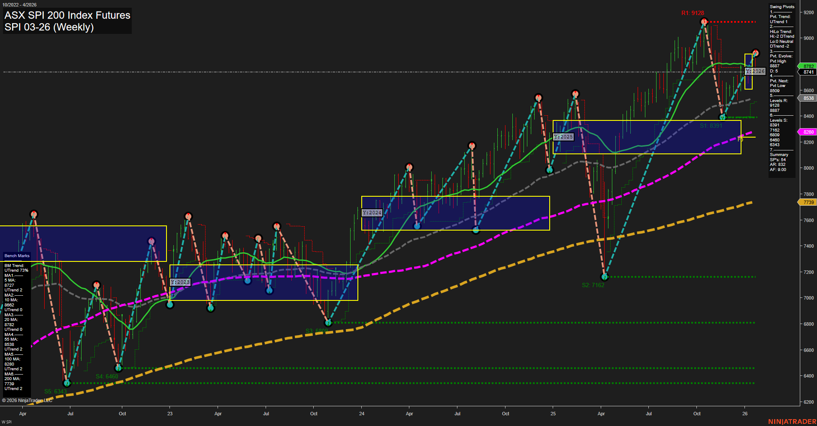Toggle the Bench Marks panel label
Image resolution: width=817 pixels, height=426 pixels.
tap(16, 255)
